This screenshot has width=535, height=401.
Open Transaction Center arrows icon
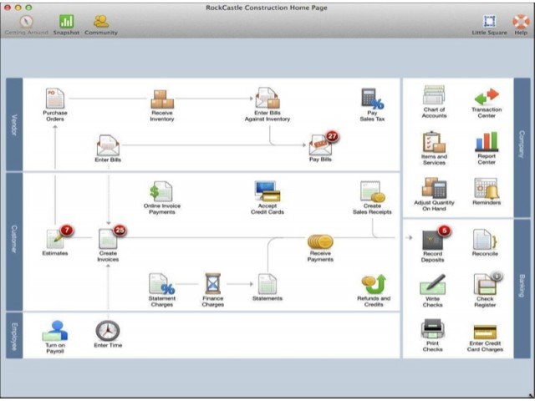pyautogui.click(x=487, y=97)
